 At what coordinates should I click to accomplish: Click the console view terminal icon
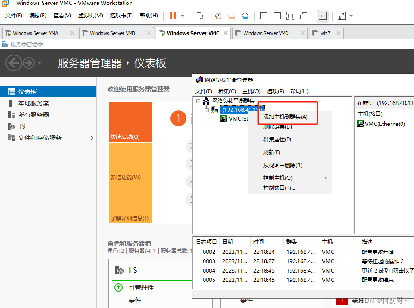coord(323,16)
